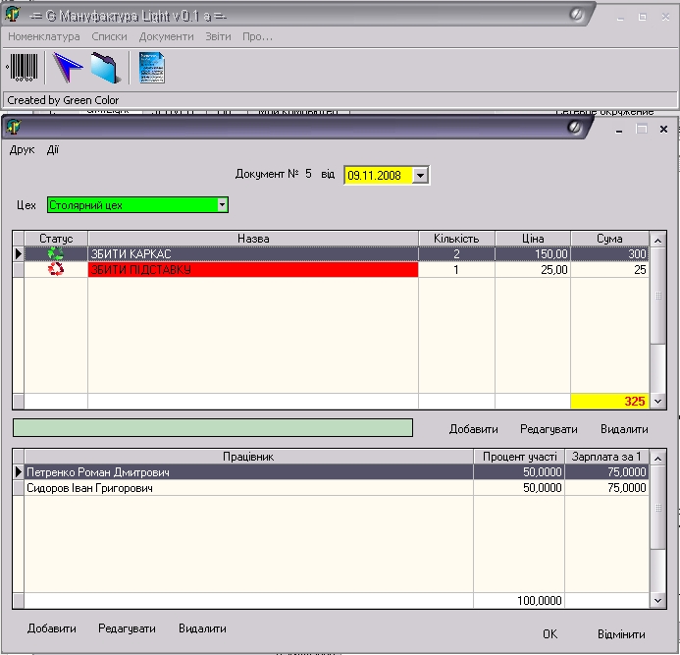Click Видалити button for works table
This screenshot has height=655, width=680.
(x=624, y=429)
